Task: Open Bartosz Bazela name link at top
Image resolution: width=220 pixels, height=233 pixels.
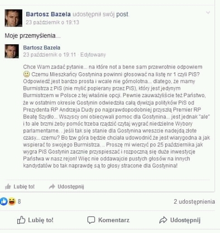Action: 48,14
